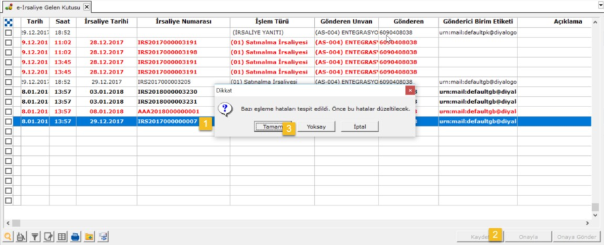Check the row checkbox for IRS2017000003198
Image resolution: width=604 pixels, height=245 pixels.
pyautogui.click(x=9, y=52)
